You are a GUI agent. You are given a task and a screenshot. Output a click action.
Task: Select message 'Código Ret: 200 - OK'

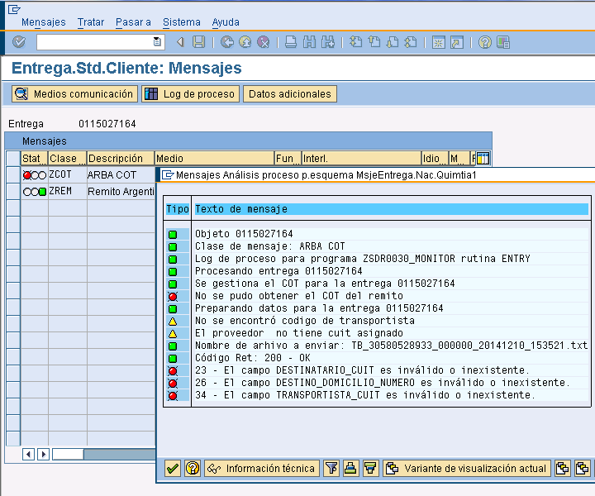(253, 358)
